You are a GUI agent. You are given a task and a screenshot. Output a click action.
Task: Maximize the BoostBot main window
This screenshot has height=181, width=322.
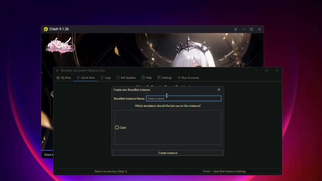point(267,70)
